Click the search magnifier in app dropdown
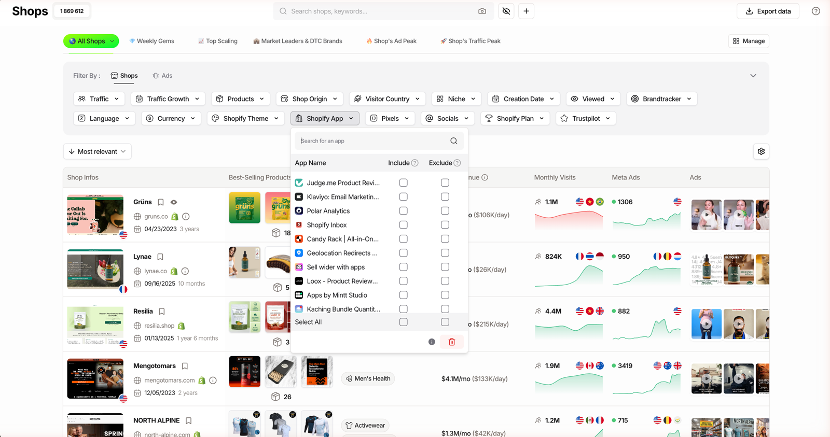 [x=454, y=141]
